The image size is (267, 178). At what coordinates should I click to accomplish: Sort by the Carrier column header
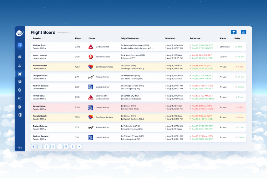click(x=93, y=39)
